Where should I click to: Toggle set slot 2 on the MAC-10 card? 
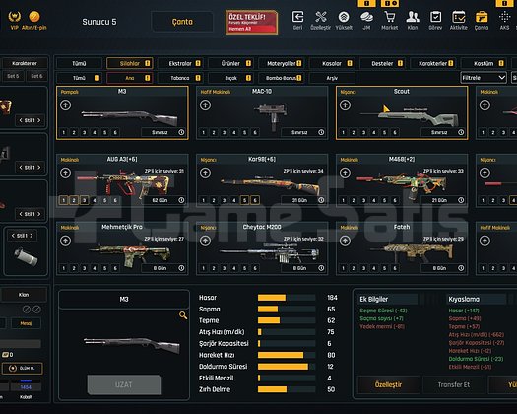pyautogui.click(x=214, y=132)
